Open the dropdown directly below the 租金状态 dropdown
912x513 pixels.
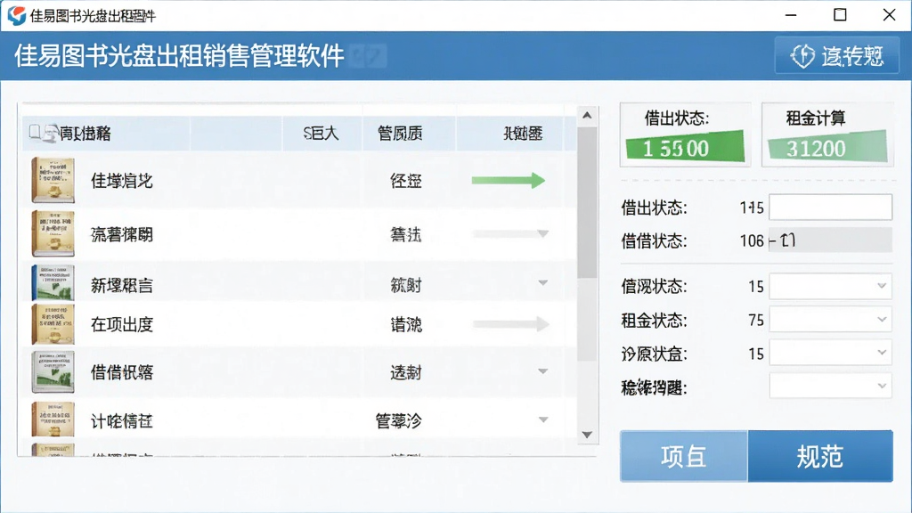tap(830, 353)
